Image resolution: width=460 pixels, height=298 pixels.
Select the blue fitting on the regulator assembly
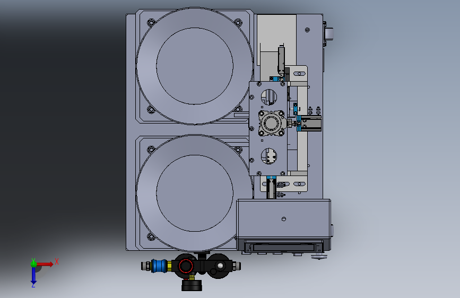pyautogui.click(x=159, y=266)
